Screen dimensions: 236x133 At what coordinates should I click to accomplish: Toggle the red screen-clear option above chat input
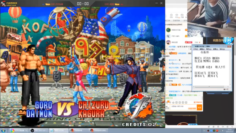point(198,102)
